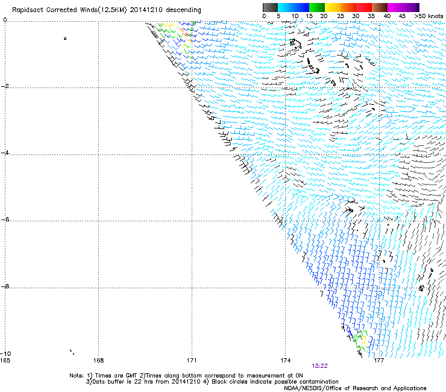Click the orange 25-30 knots color segment
This screenshot has width=446, height=392.
tap(348, 7)
